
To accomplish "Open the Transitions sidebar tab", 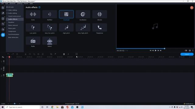I will 3,18.
